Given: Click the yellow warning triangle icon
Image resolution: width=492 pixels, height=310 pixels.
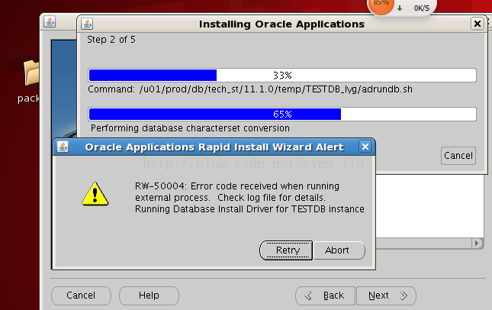Looking at the screenshot, I should [x=95, y=194].
